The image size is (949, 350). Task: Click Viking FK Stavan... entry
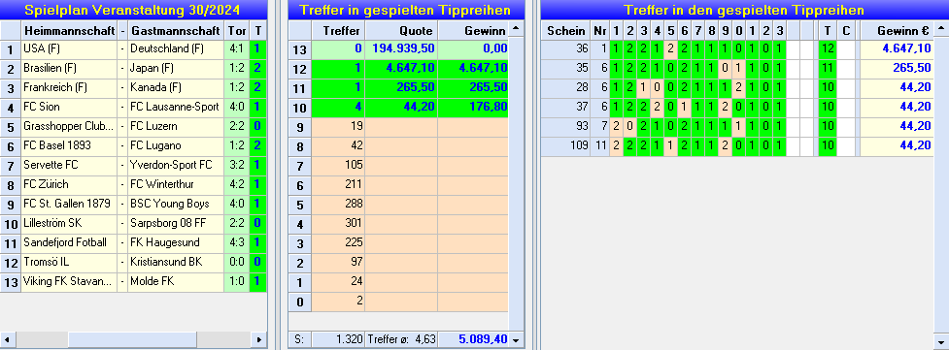pos(69,281)
